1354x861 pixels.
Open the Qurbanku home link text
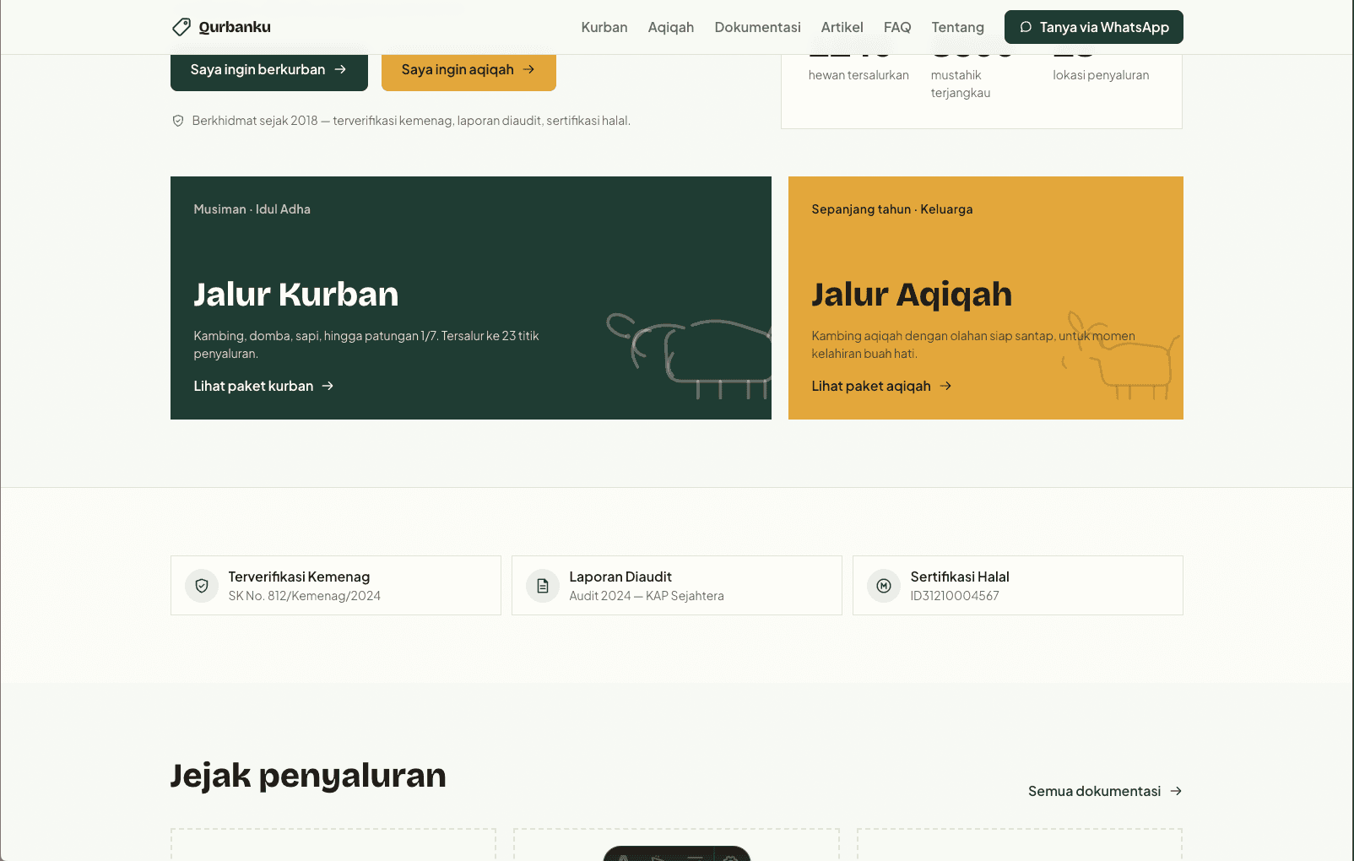tap(235, 27)
